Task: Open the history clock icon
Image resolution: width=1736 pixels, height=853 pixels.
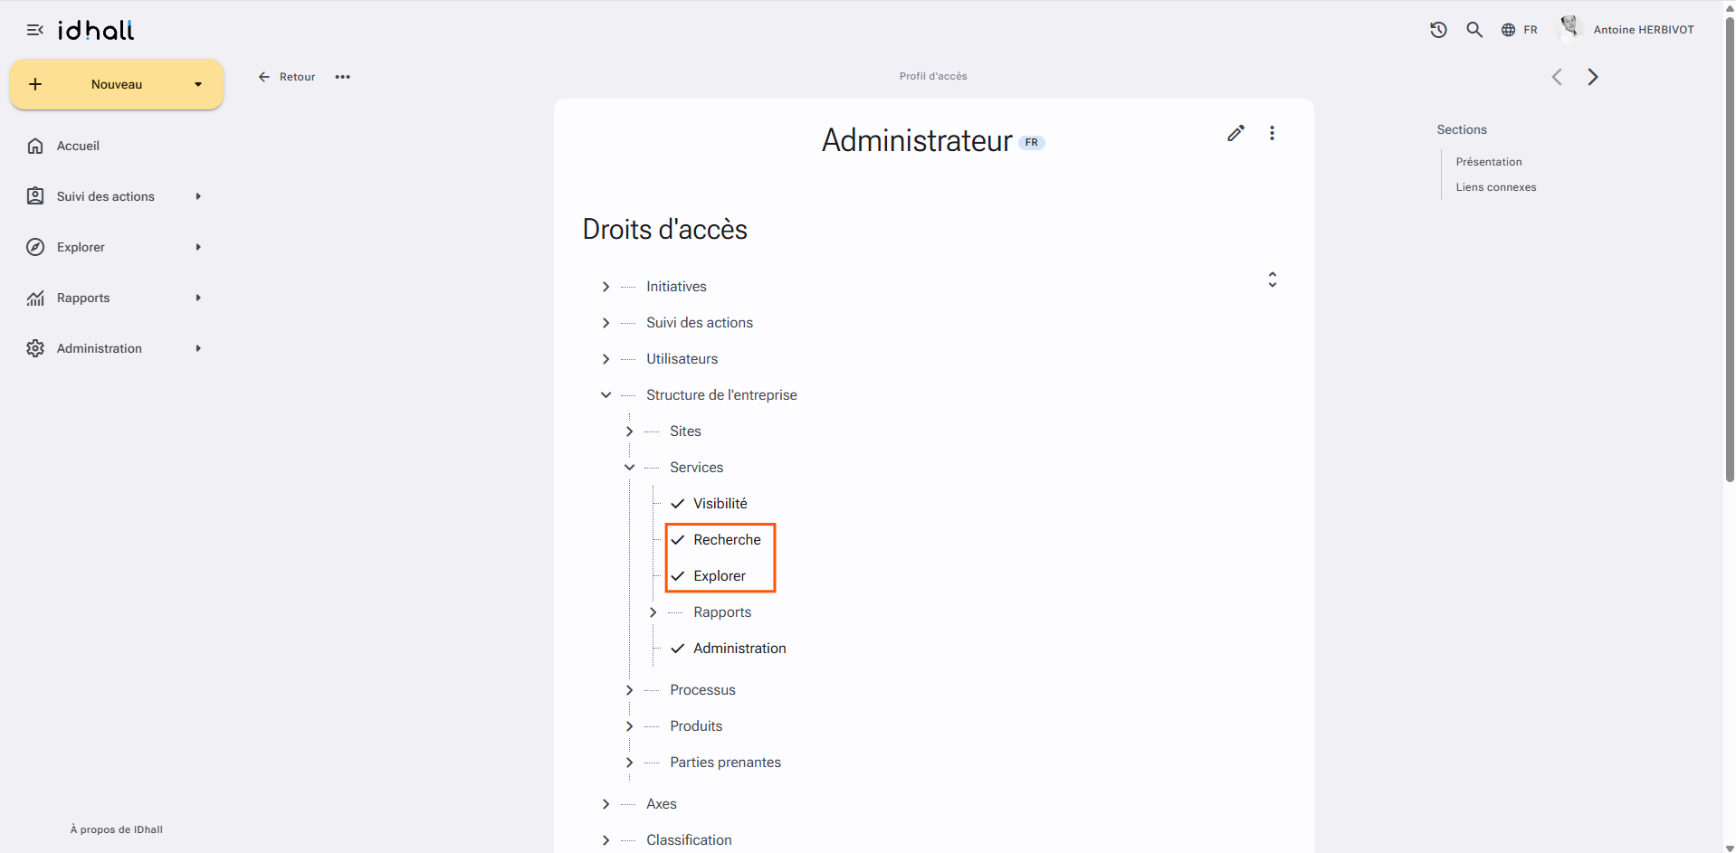Action: [1438, 30]
